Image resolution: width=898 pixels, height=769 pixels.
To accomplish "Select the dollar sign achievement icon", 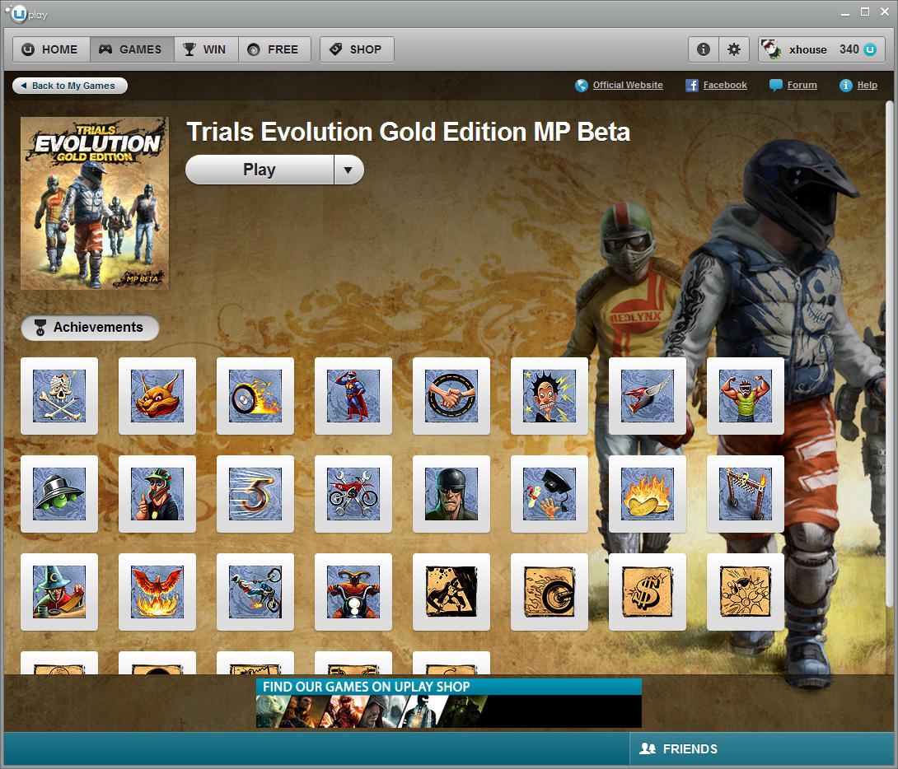I will coord(648,592).
